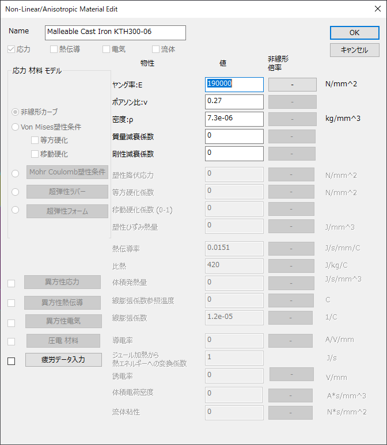Click the 非線形倍率 button for 導電率
Screen dimensions: 387x445
pos(290,341)
